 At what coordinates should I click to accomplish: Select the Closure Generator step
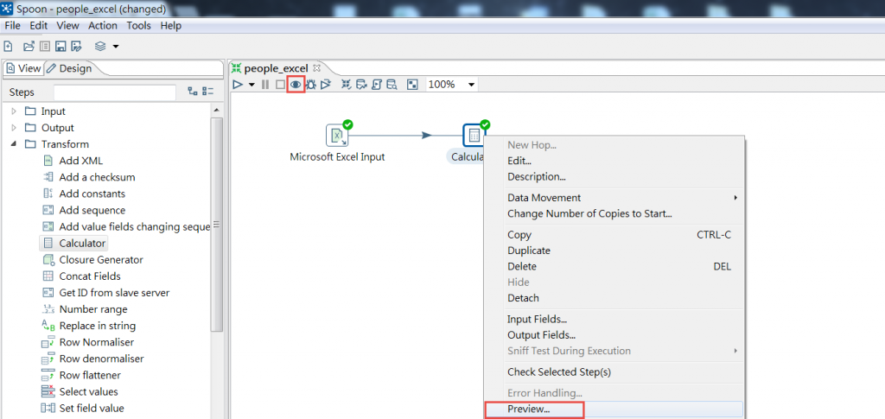101,260
